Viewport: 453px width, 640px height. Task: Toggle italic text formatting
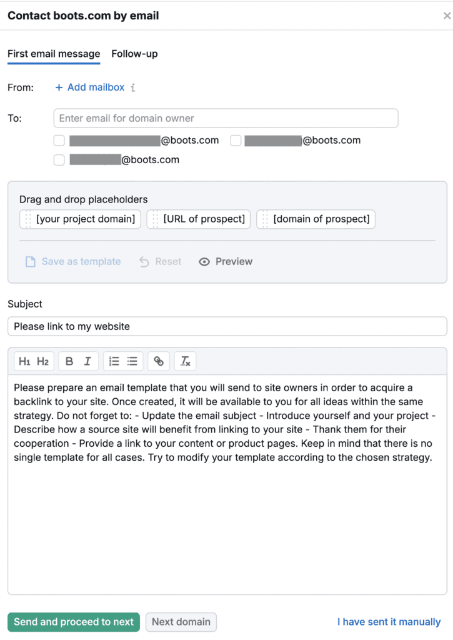[x=87, y=361]
